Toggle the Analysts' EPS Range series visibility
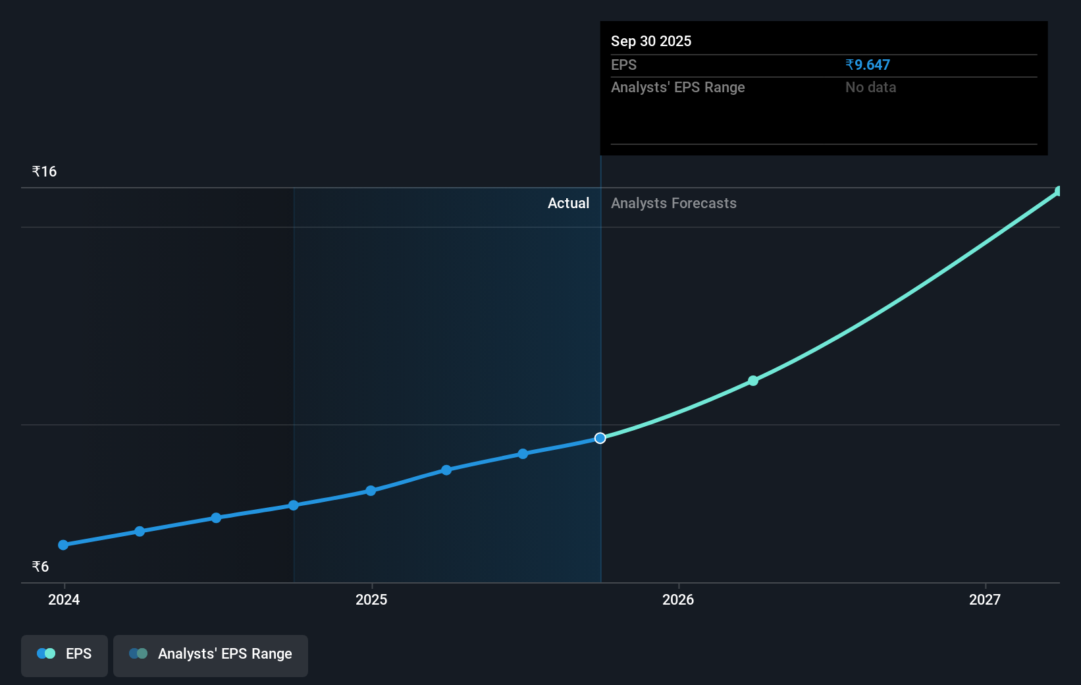Screen dimensions: 1081x685 point(211,655)
